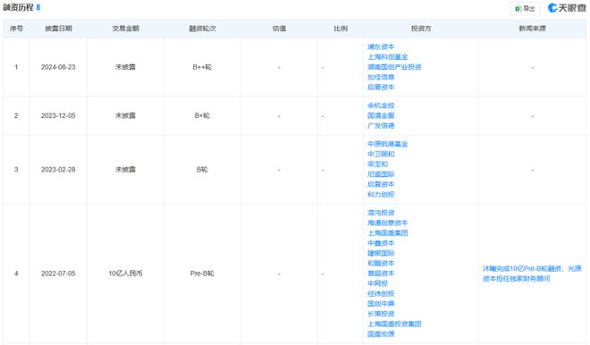Open investor link 建银国际
The width and height of the screenshot is (590, 345).
(x=381, y=253)
